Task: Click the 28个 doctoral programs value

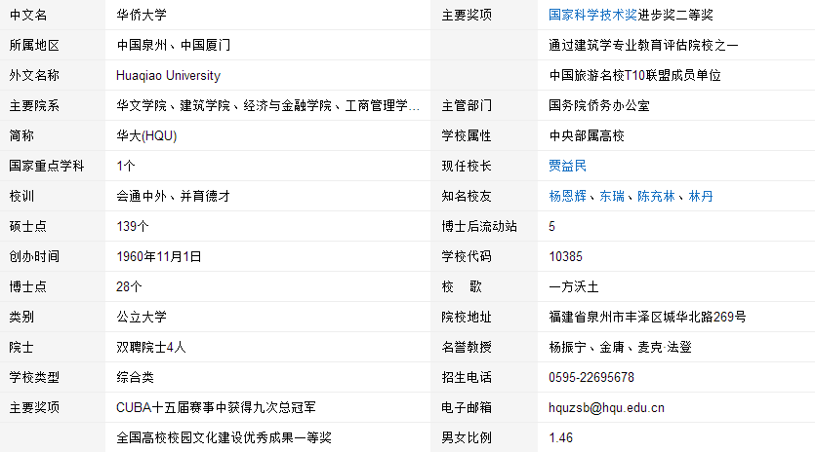Action: click(129, 287)
